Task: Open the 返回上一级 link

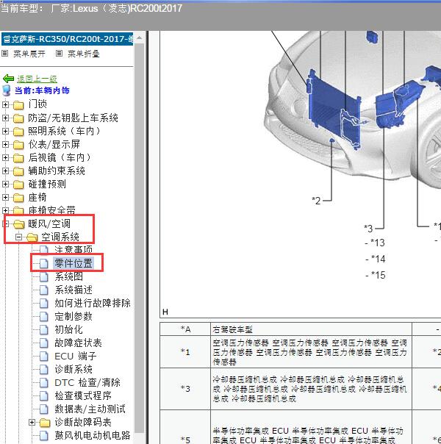Action: click(37, 79)
